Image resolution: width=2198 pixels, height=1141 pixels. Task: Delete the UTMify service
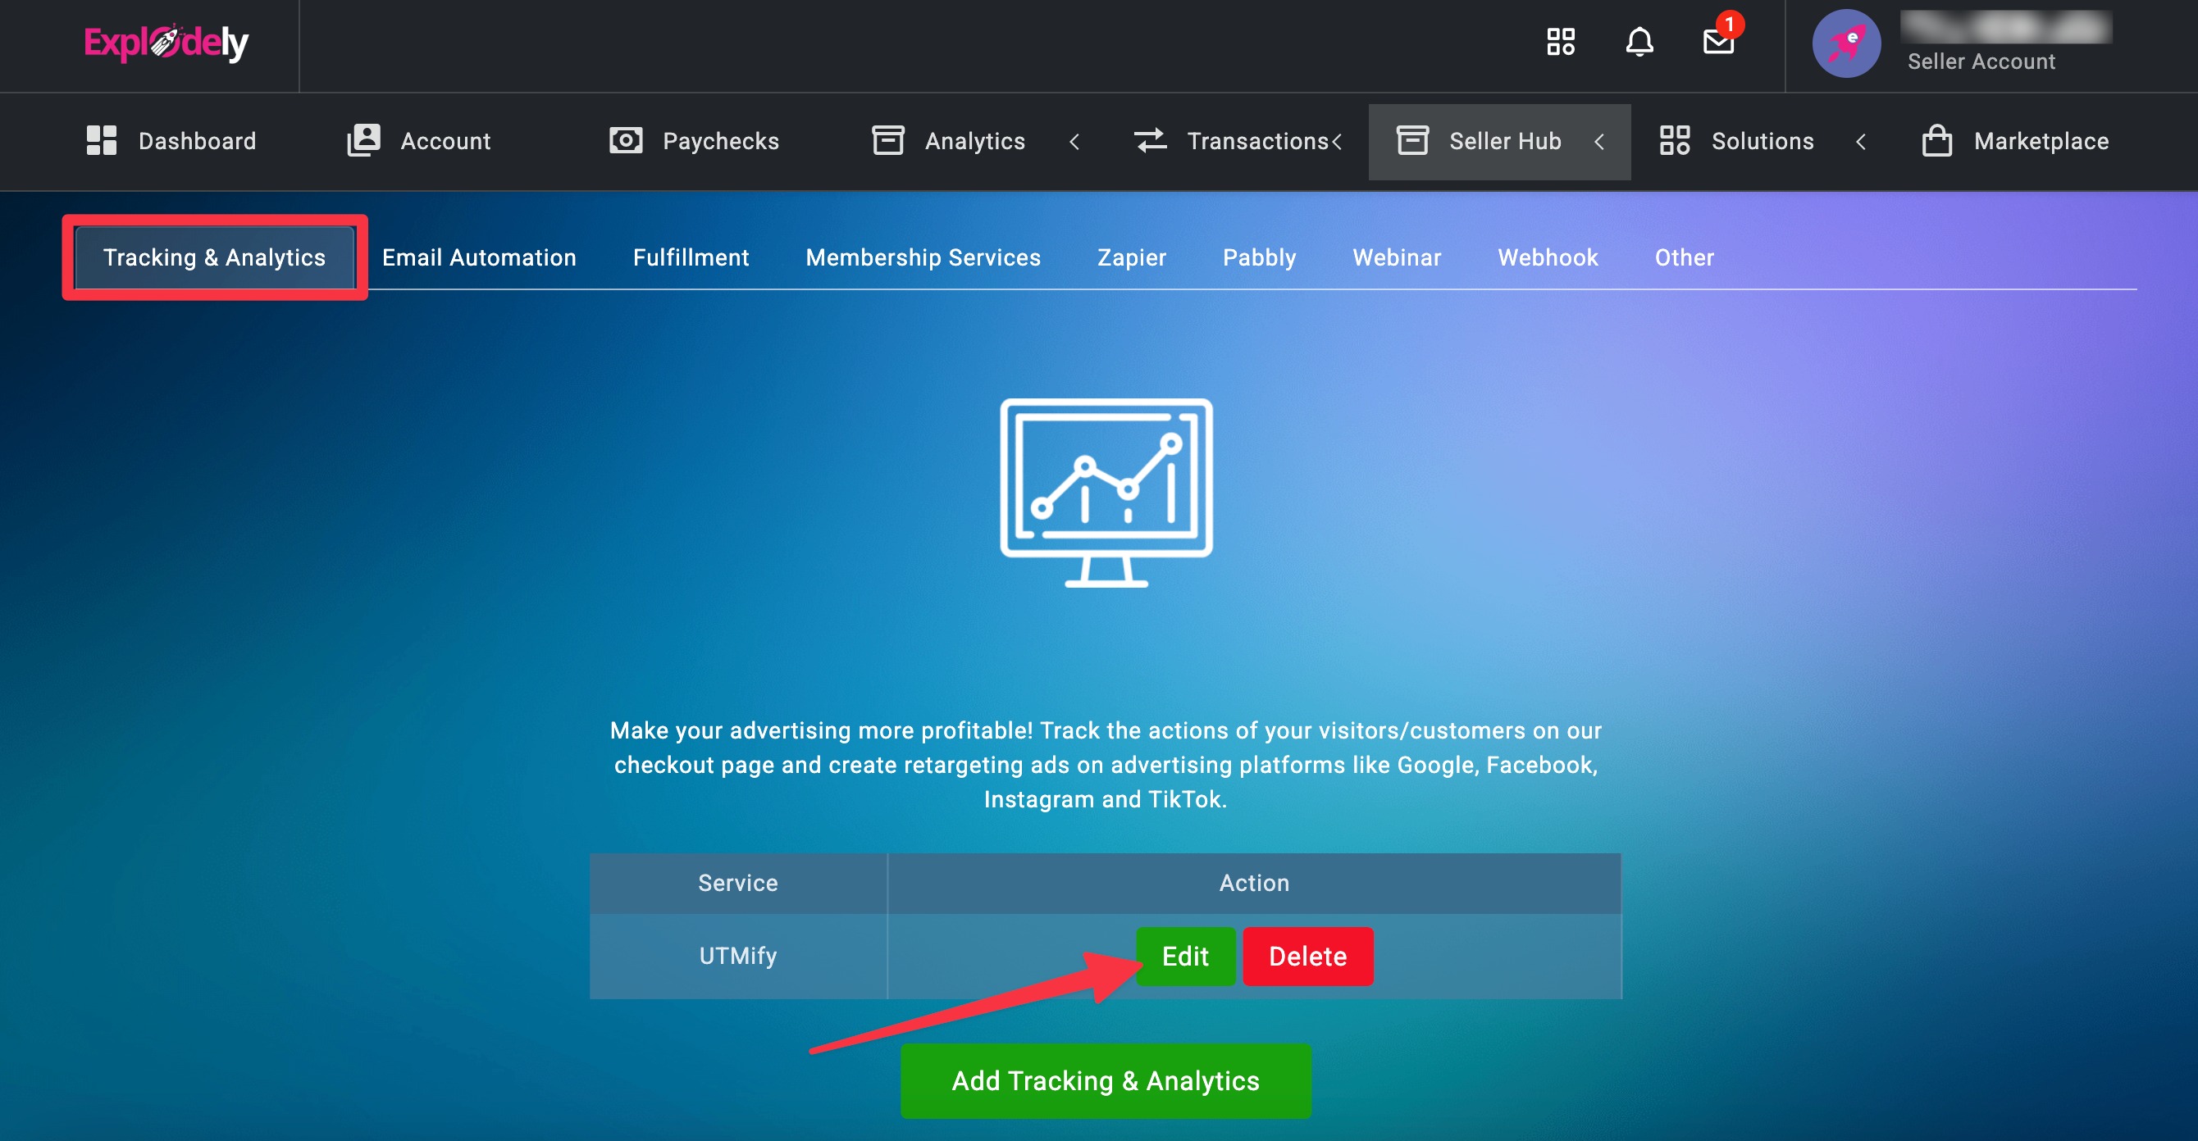[1307, 956]
